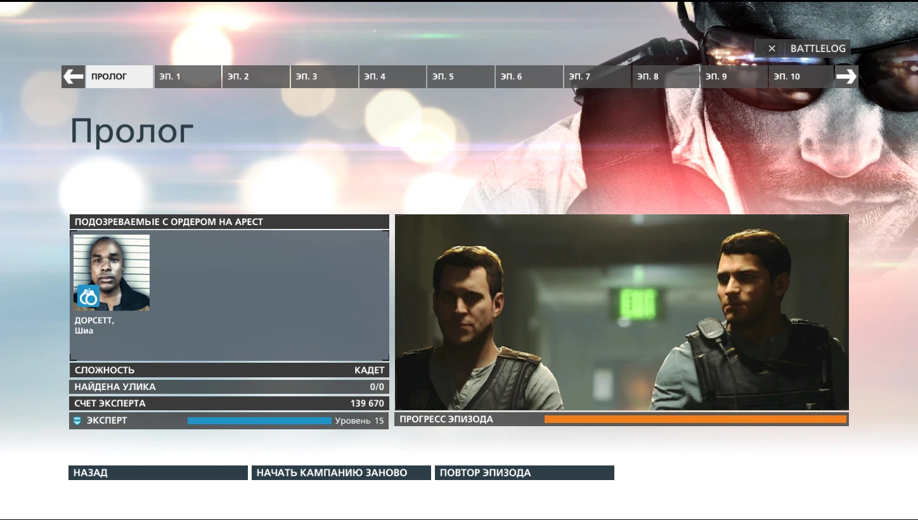
Task: Click the СЧЕТ ЭКСПЕРТА score row
Action: pyautogui.click(x=229, y=403)
